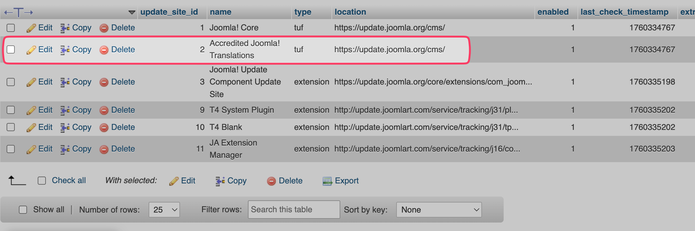
Task: Tick the Check all checkbox
Action: (42, 181)
